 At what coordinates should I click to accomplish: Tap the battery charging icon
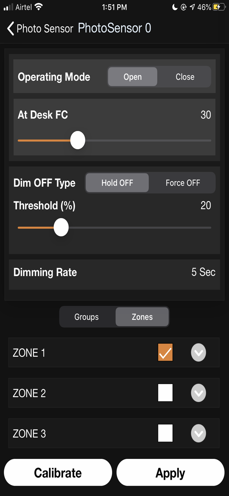[x=218, y=7]
